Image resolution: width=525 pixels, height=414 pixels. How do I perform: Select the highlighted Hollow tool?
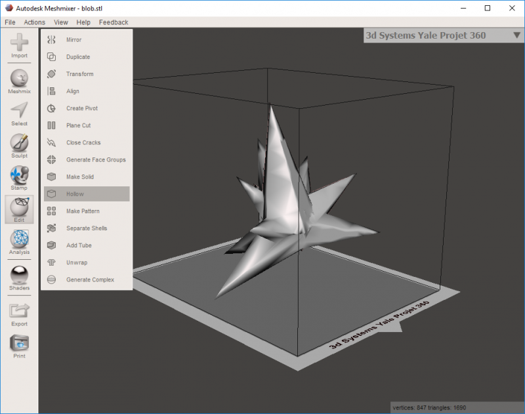(87, 194)
